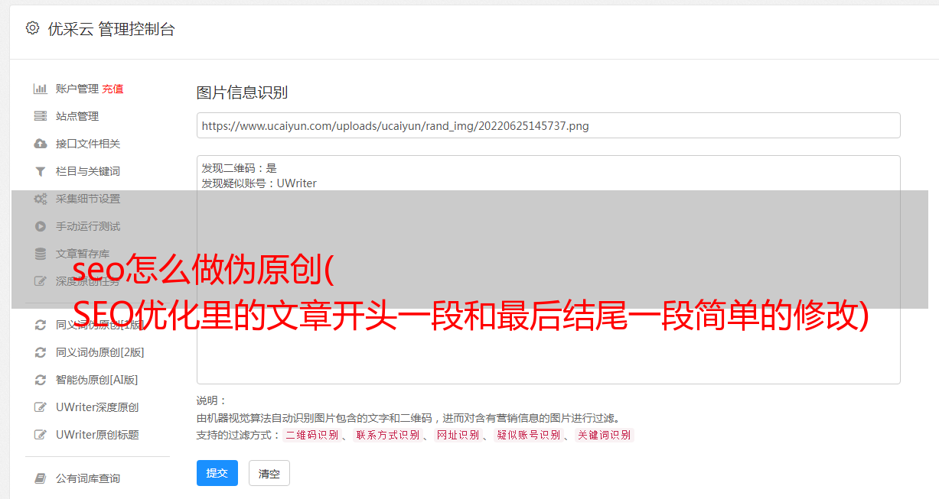Screen dimensions: 939x499
Task: Click the 优采云 管理控制台 title
Action: [x=111, y=29]
